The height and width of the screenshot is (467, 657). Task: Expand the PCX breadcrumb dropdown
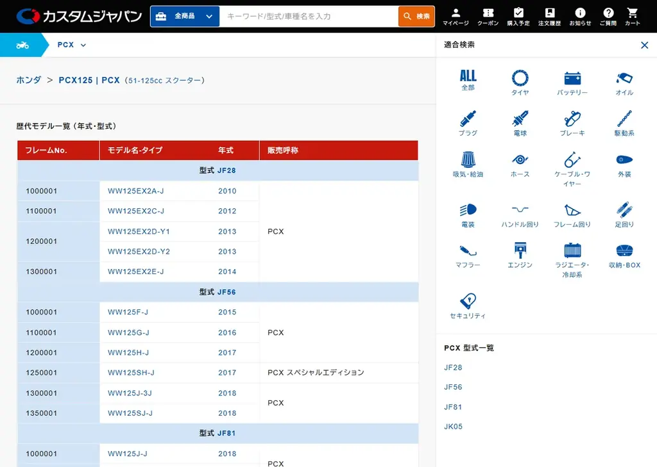pos(71,45)
